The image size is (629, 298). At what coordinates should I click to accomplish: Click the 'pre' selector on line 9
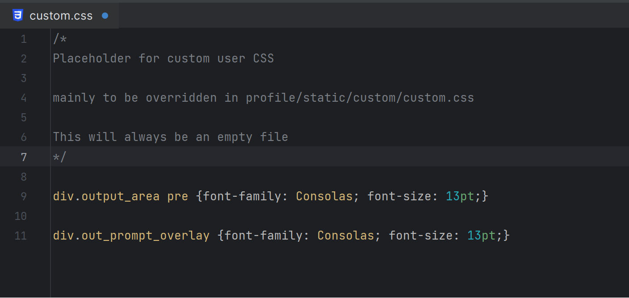click(x=177, y=196)
